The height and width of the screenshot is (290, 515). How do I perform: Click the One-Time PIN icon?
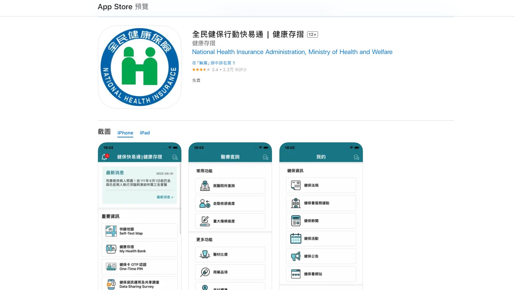click(x=111, y=267)
